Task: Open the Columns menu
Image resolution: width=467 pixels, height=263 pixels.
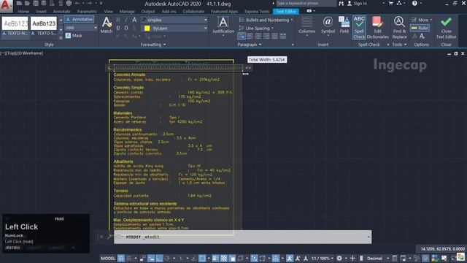Action: (306, 26)
